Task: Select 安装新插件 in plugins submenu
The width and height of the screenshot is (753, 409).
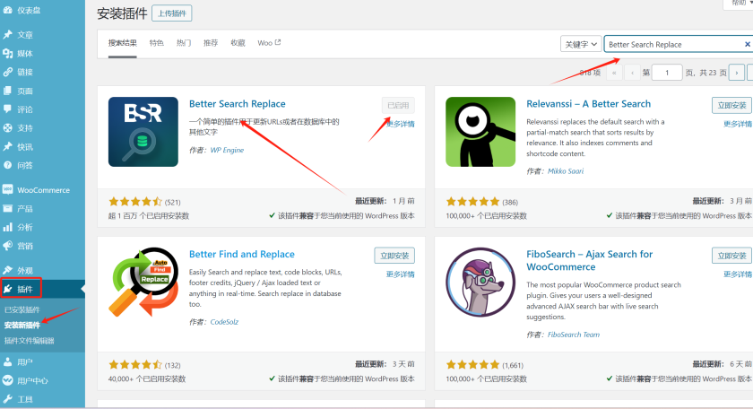Action: pos(22,326)
